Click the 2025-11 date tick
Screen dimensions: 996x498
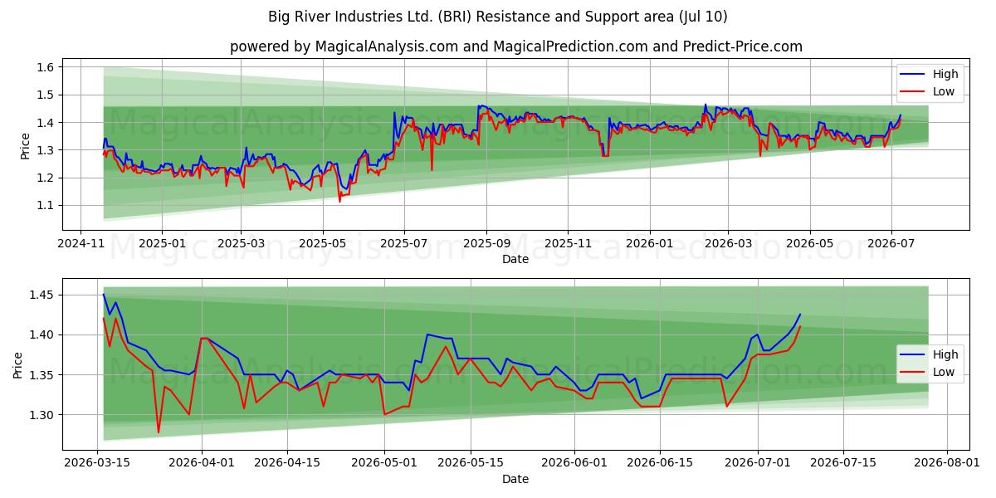pyautogui.click(x=568, y=244)
